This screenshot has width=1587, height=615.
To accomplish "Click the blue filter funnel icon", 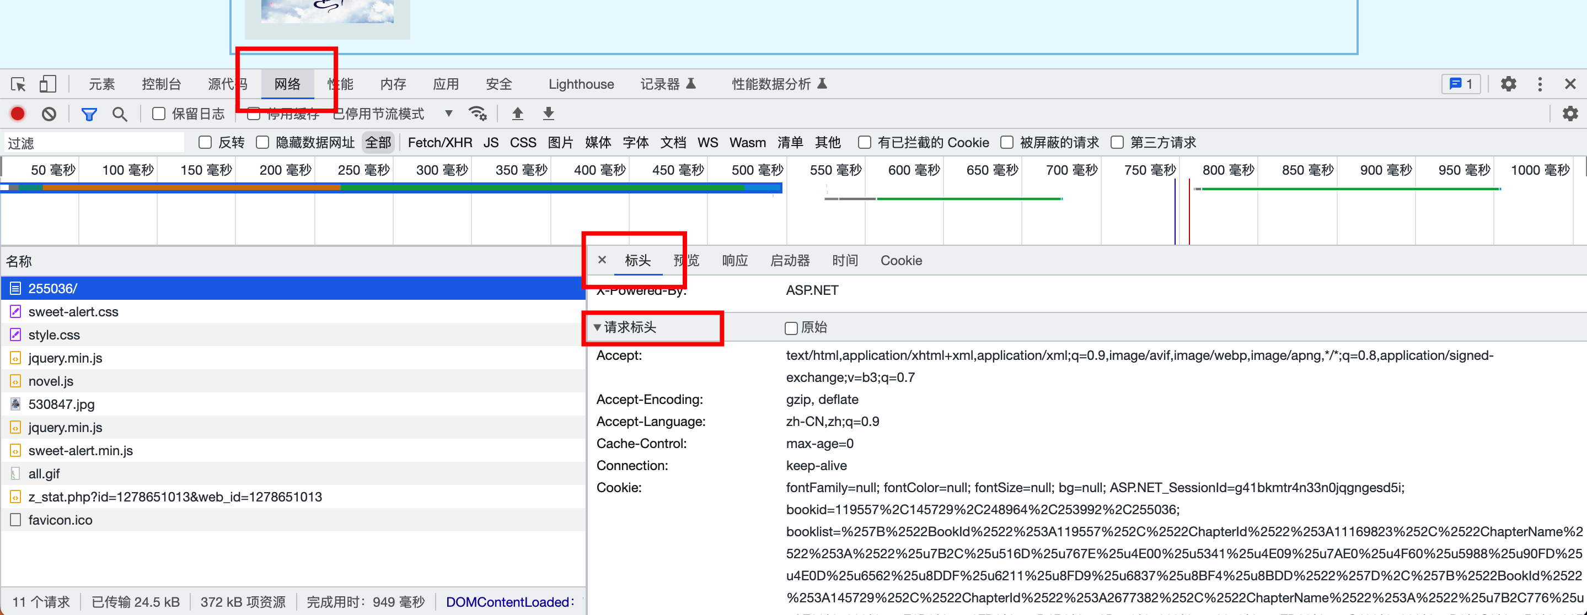I will click(89, 114).
